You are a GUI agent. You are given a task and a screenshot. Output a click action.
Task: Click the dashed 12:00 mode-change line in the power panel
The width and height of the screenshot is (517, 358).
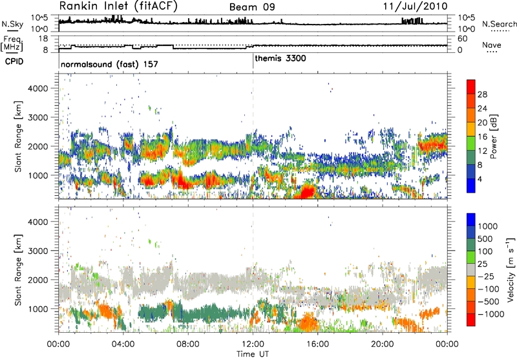click(253, 136)
